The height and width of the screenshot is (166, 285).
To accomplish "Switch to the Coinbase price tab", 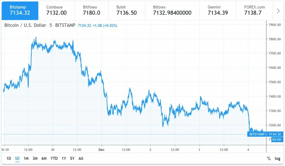I will (x=56, y=11).
